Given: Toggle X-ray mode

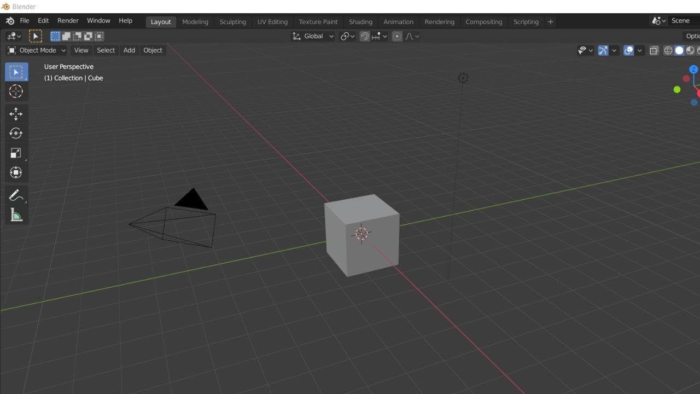Looking at the screenshot, I should pyautogui.click(x=654, y=50).
